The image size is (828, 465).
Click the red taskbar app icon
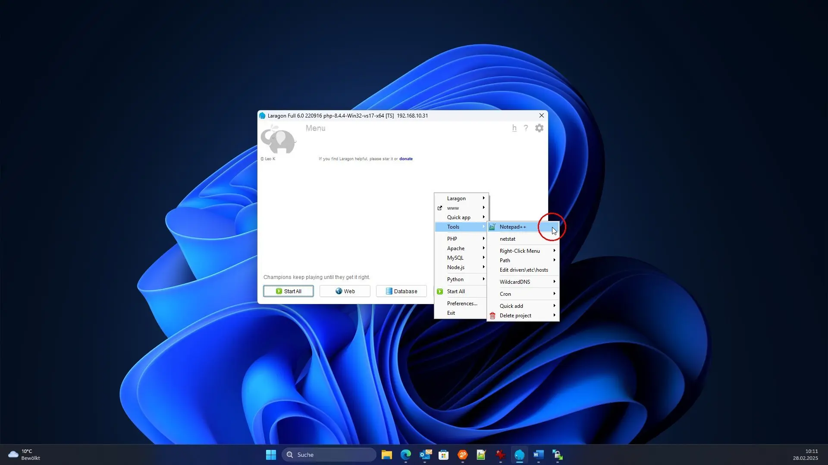[501, 455]
